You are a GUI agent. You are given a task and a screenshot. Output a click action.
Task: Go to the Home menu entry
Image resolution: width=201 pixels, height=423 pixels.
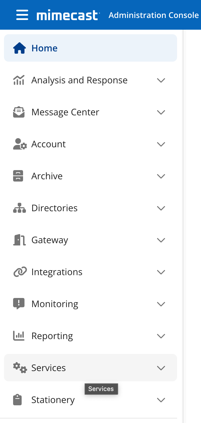tap(91, 48)
